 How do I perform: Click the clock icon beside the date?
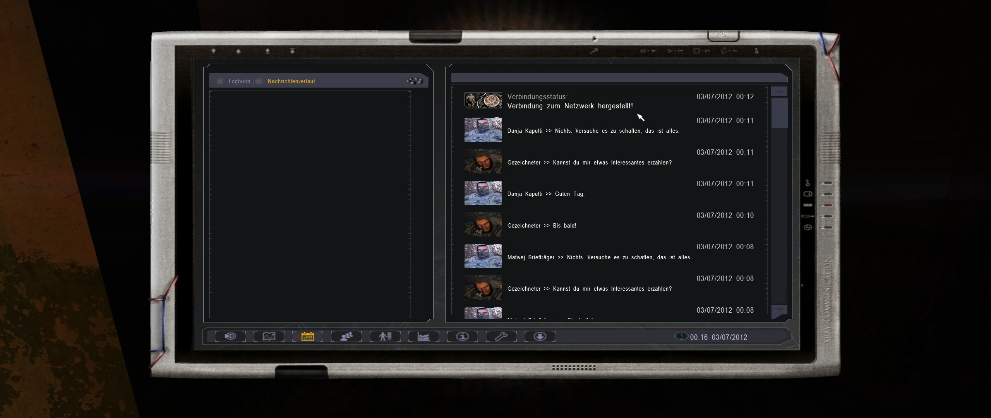(681, 336)
